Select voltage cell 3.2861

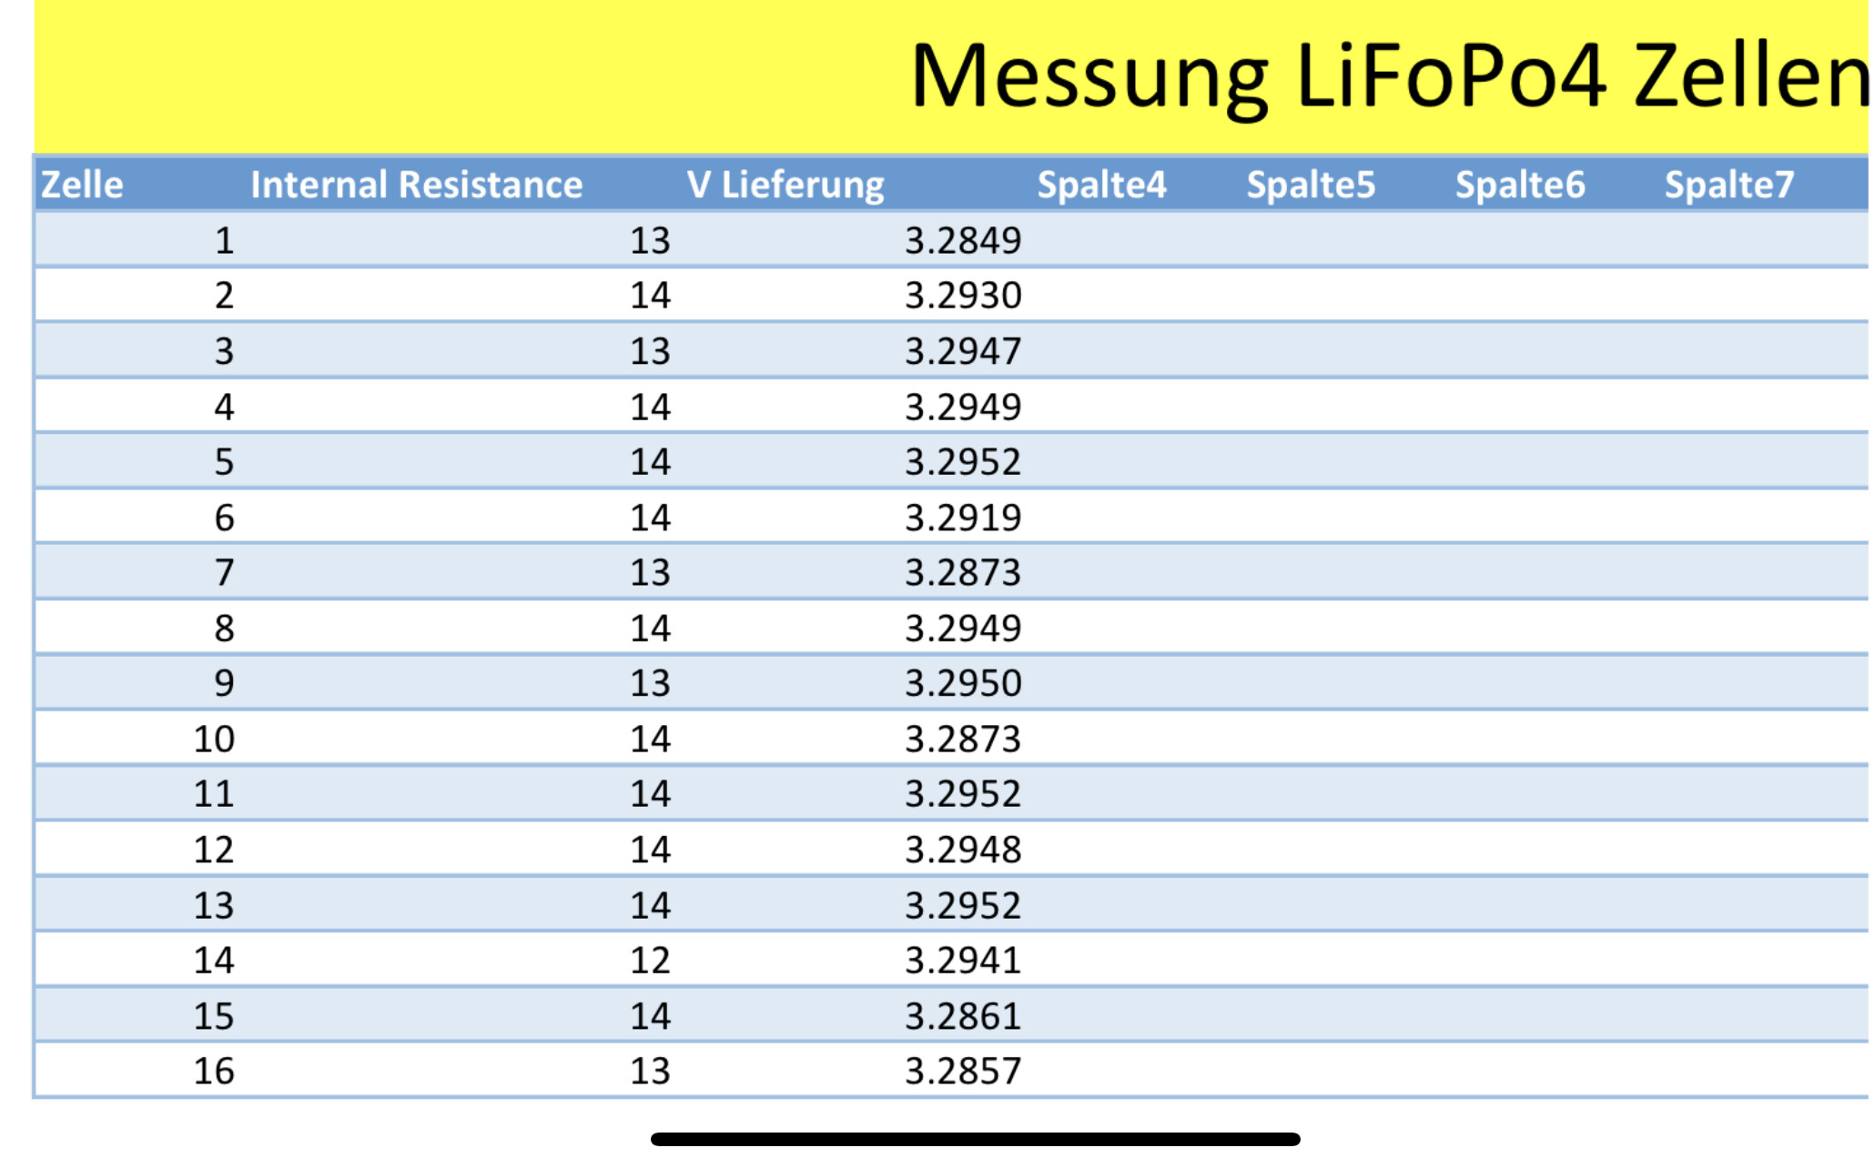[x=963, y=1016]
